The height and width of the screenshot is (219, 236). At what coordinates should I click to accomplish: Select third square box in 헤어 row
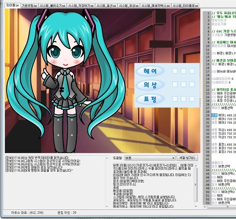point(192,71)
